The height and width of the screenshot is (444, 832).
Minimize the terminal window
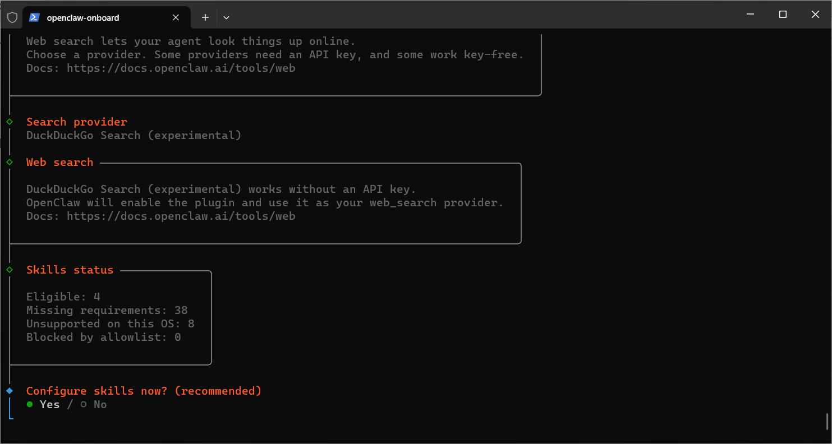pos(750,15)
